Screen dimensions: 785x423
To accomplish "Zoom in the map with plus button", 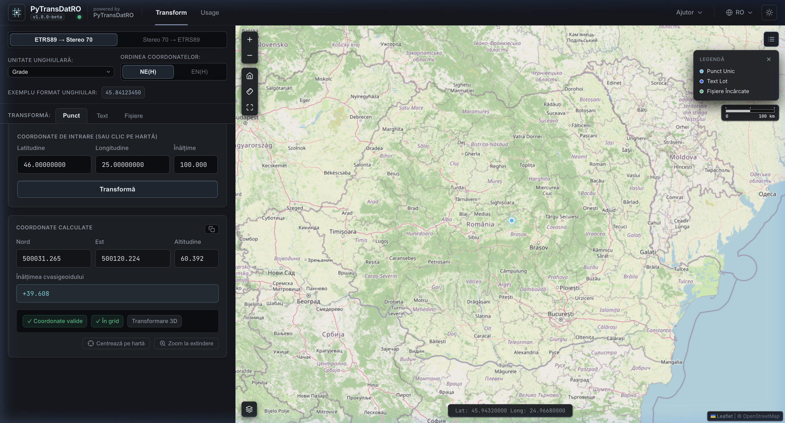I will click(249, 40).
